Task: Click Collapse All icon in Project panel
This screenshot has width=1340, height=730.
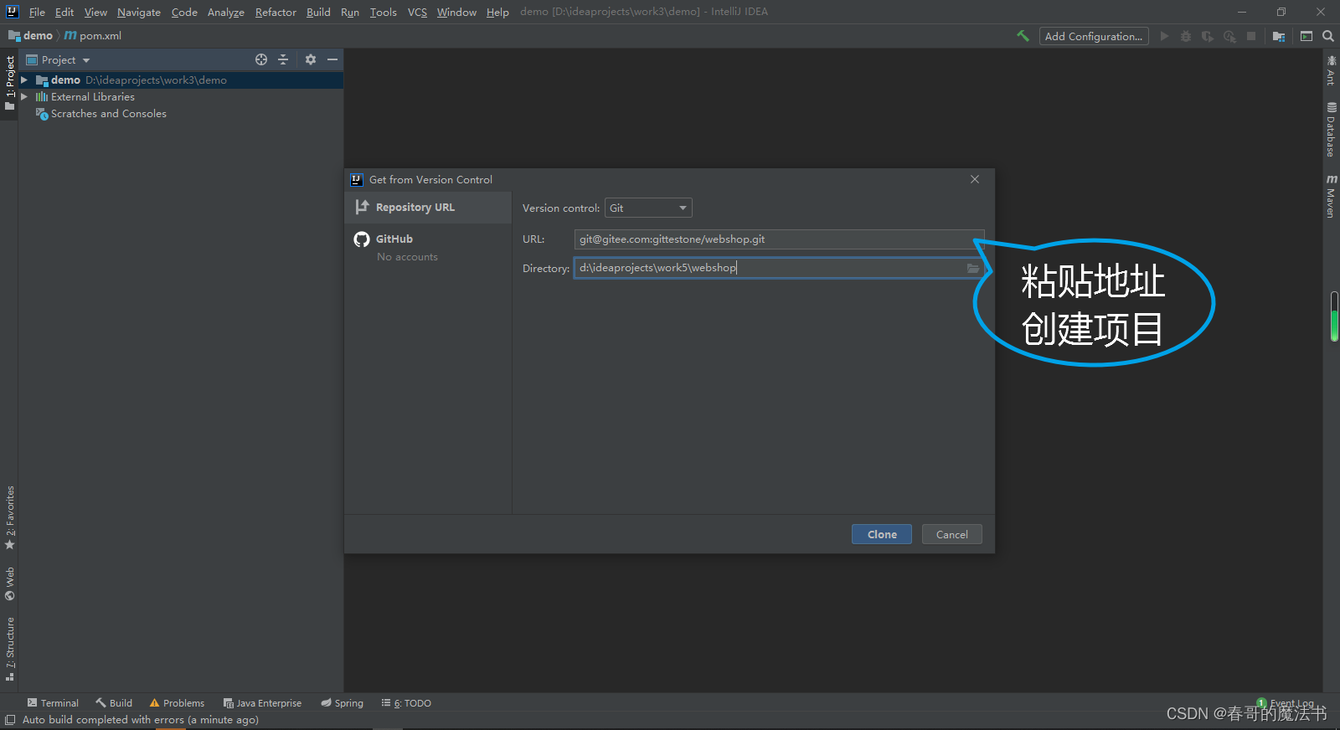Action: (283, 59)
